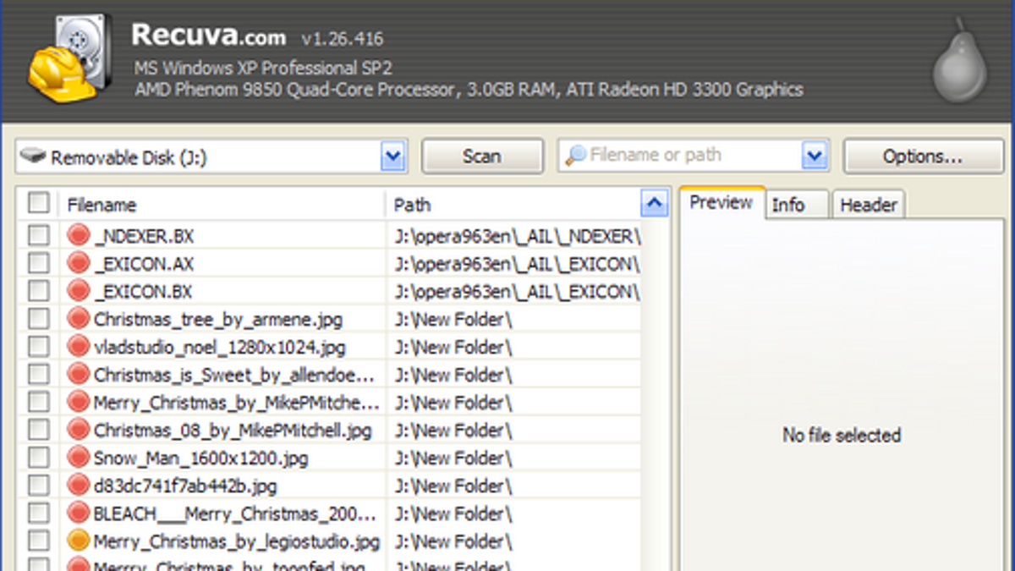Select the d83dc741f7ab442b.jpg file name
This screenshot has width=1015, height=571.
(x=185, y=486)
